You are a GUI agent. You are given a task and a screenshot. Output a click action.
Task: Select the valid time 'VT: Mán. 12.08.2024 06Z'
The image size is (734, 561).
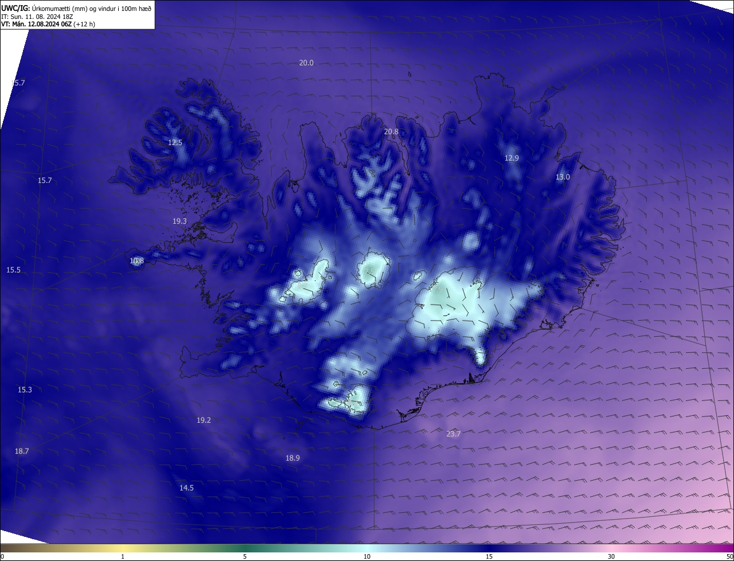36,25
